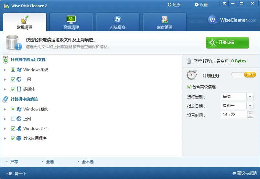
Task: Click the trash icon beside 已累计帮您节省空间
Action: pyautogui.click(x=189, y=61)
